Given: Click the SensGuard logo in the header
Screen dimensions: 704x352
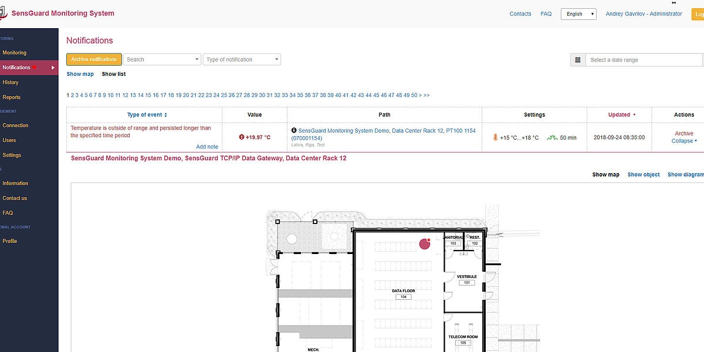Looking at the screenshot, I should pyautogui.click(x=4, y=13).
